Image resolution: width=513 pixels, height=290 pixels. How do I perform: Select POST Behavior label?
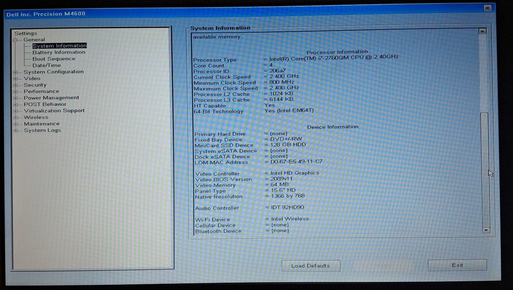click(x=45, y=105)
